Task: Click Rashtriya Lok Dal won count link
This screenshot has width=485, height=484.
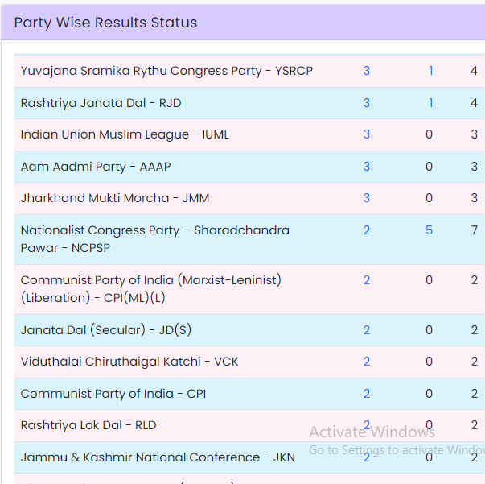Action: tap(367, 425)
